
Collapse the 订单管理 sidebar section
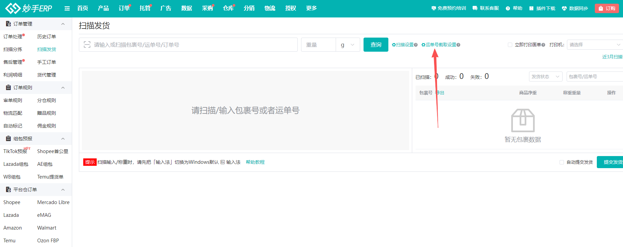63,24
